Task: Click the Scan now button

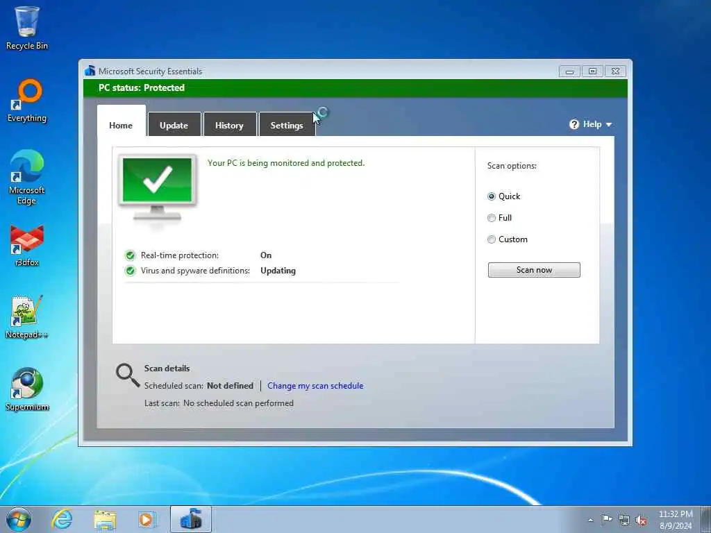Action: coord(534,270)
